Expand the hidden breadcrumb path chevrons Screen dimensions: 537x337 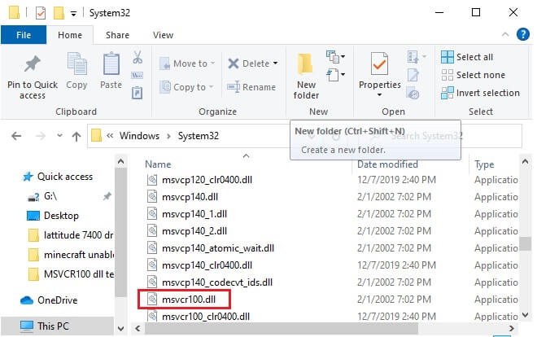click(110, 136)
